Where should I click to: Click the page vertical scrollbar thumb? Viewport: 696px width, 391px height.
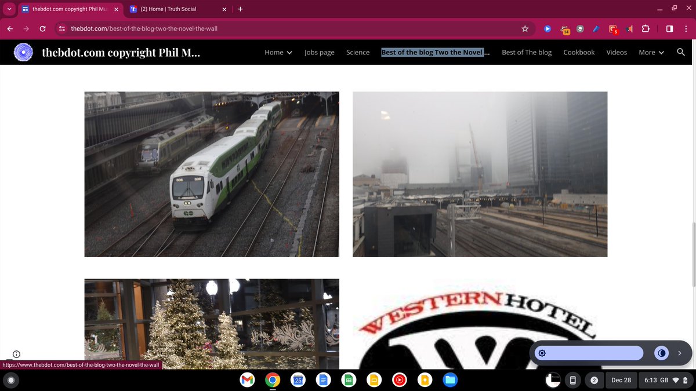click(x=693, y=254)
